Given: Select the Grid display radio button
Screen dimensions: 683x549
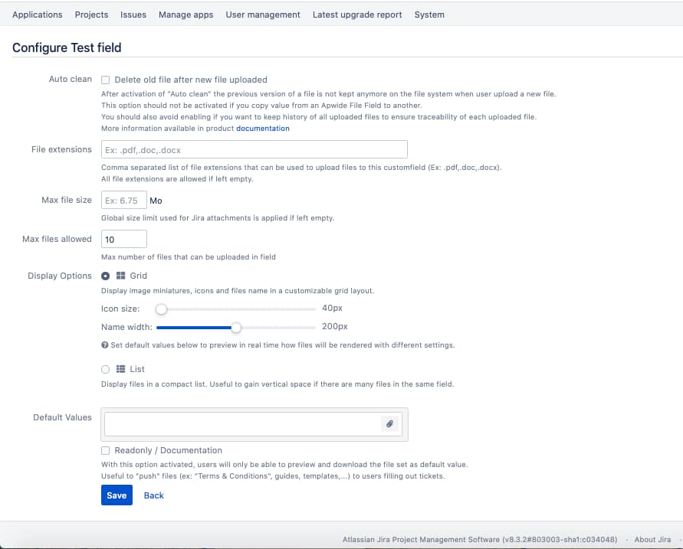Looking at the screenshot, I should 103,276.
